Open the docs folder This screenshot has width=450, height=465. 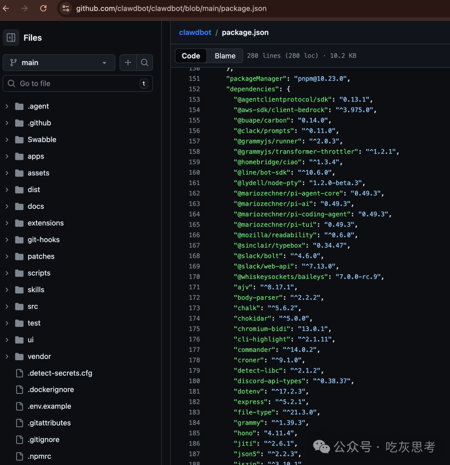click(x=35, y=206)
